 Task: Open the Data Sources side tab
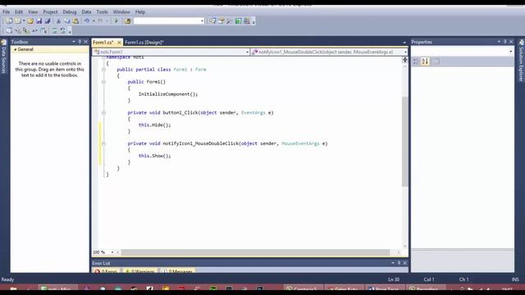[4, 57]
